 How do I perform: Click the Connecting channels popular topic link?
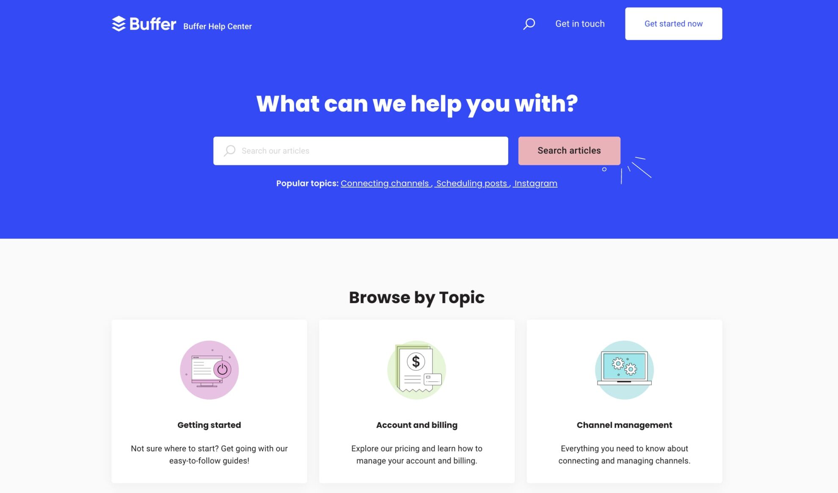pyautogui.click(x=385, y=183)
